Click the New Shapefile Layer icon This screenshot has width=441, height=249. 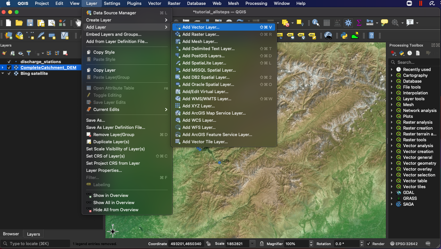pos(30,35)
